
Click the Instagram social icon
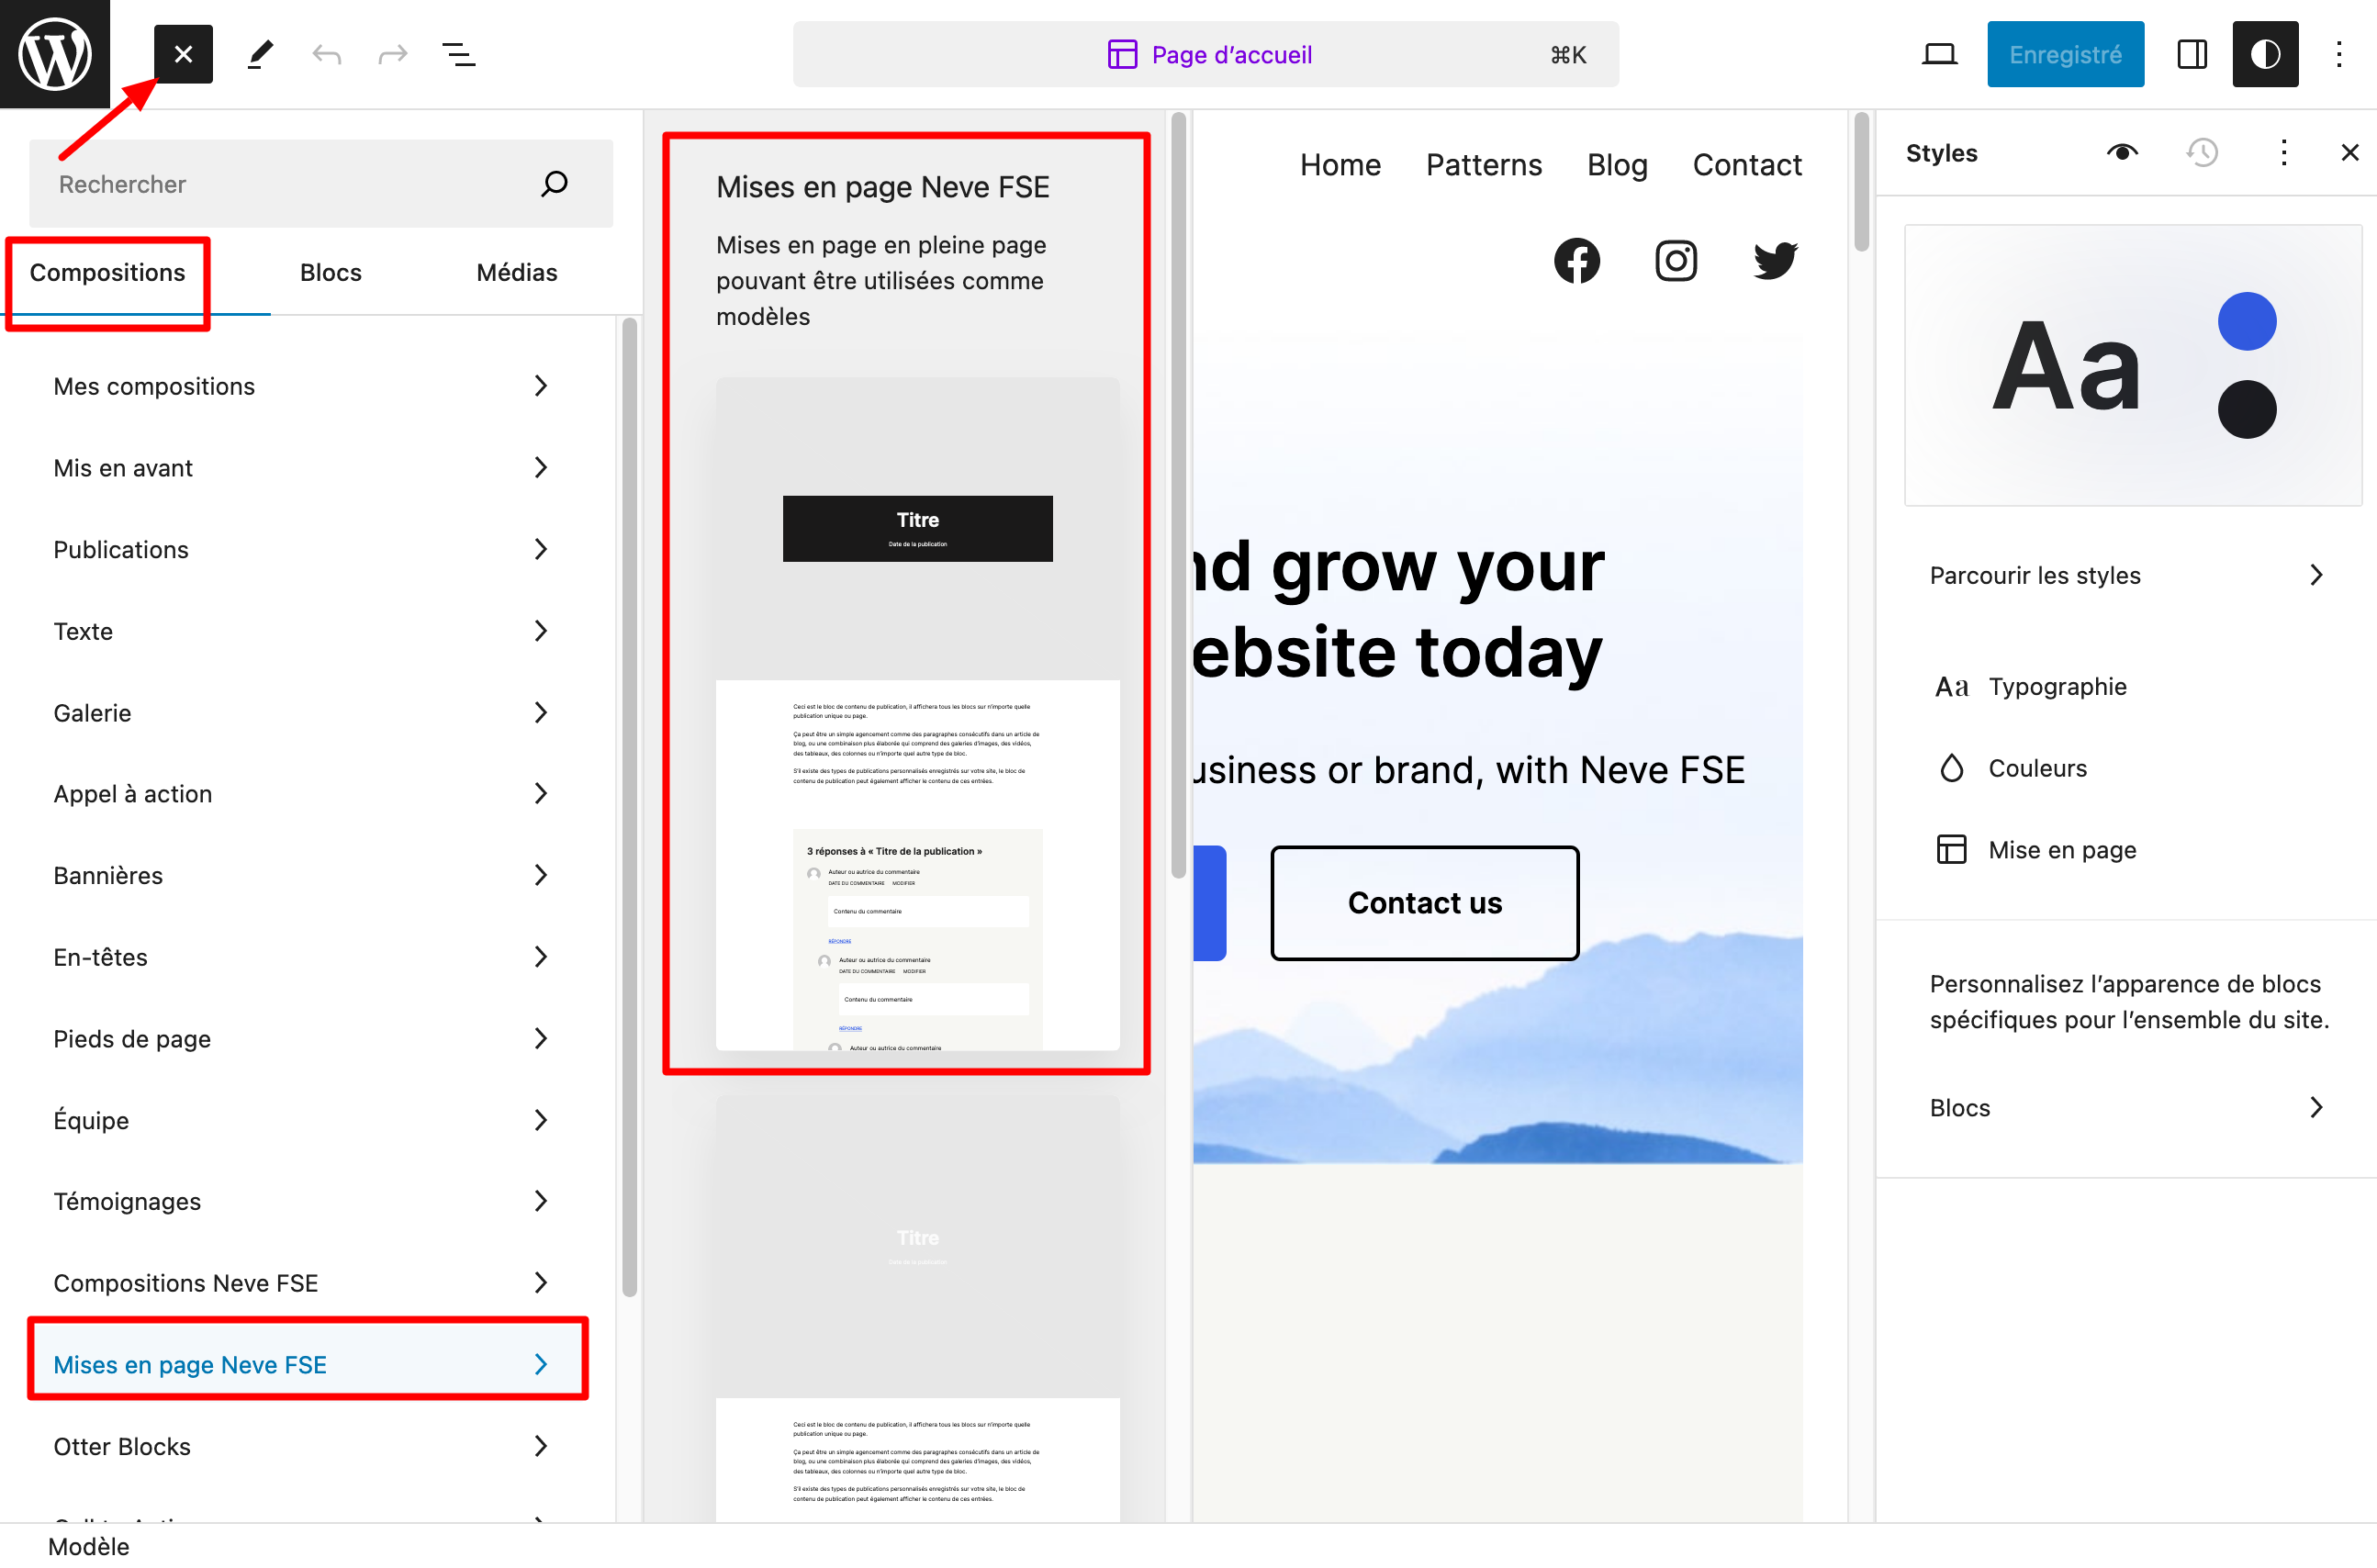click(x=1675, y=261)
